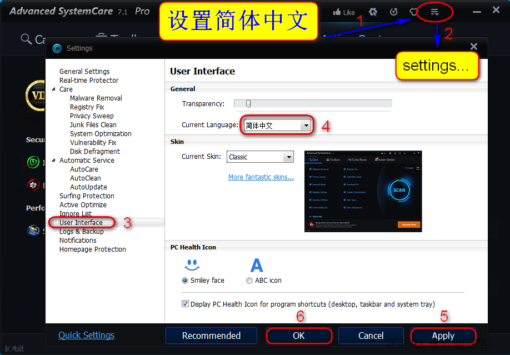This screenshot has height=355, width=510.
Task: Open the Current Language dropdown
Action: coord(277,125)
